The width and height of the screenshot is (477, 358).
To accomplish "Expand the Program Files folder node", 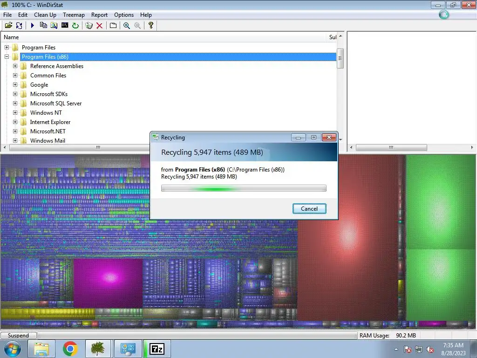I will [x=7, y=48].
